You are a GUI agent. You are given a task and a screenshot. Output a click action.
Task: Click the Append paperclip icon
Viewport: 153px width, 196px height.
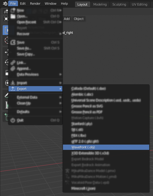tap(13, 68)
